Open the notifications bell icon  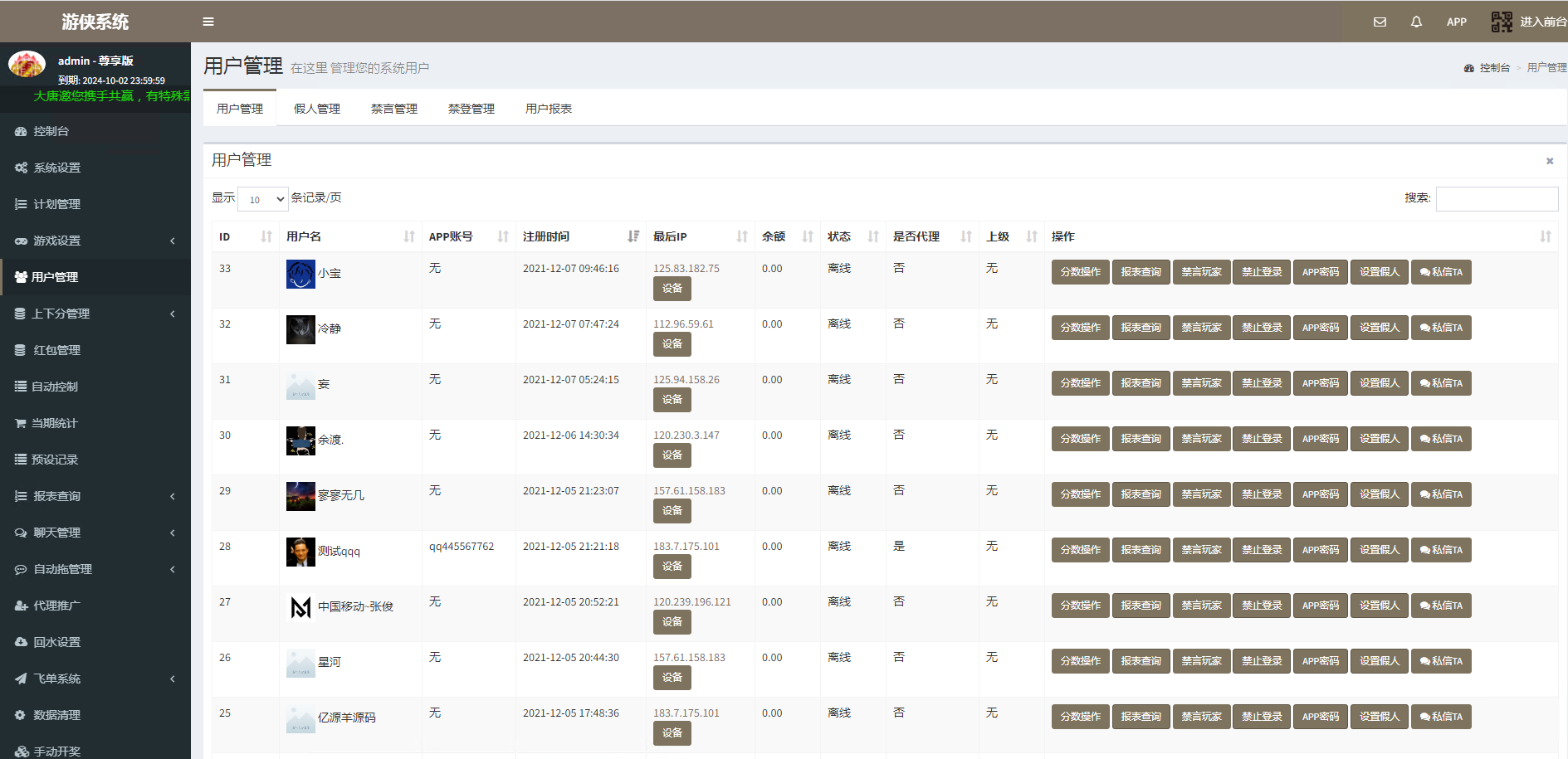coord(1416,22)
